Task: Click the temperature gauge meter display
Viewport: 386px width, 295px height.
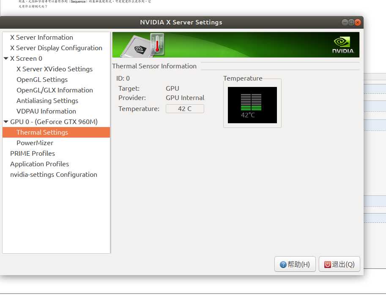Action: point(252,105)
